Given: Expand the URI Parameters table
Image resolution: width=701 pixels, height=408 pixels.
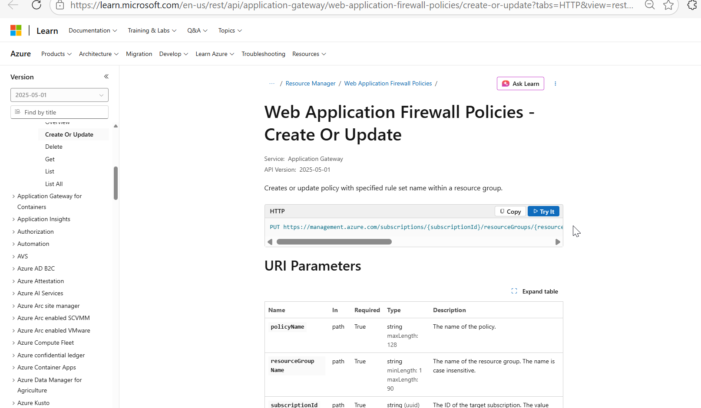Looking at the screenshot, I should click(535, 291).
